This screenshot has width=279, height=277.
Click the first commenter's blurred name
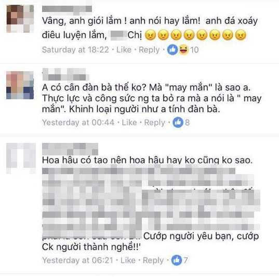pos(67,9)
